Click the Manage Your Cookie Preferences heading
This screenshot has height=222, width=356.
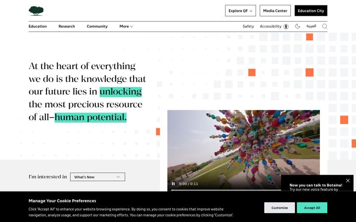(62, 201)
